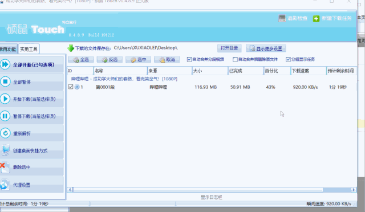Open the download folder with 打开目录
Viewport: 365px width, 212px height.
[229, 48]
